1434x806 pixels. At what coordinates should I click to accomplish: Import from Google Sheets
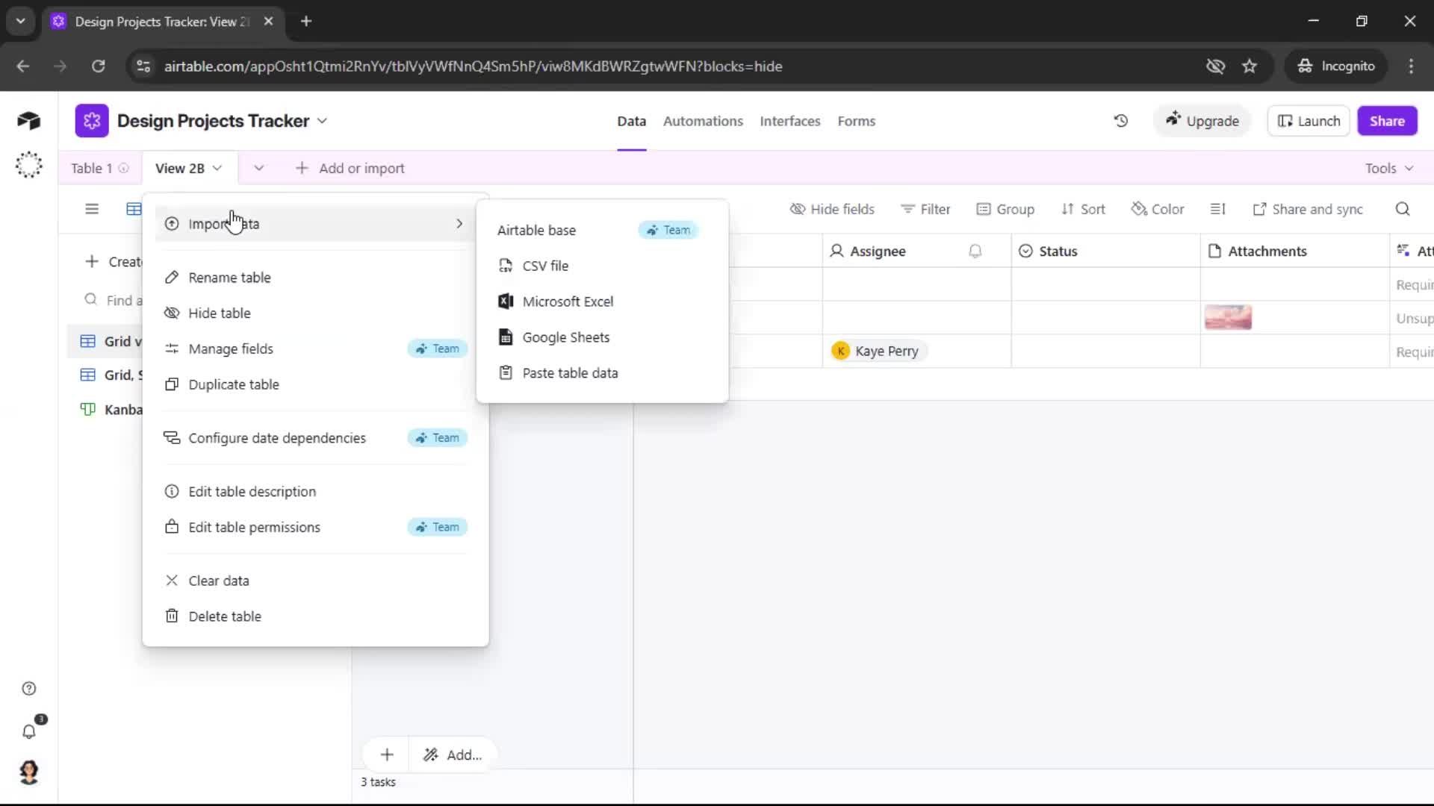click(x=602, y=337)
